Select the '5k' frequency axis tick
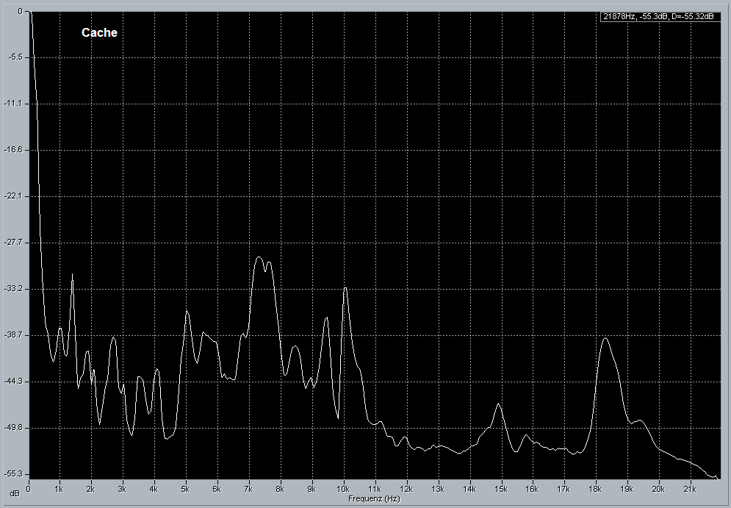This screenshot has height=508, width=731. pyautogui.click(x=185, y=490)
